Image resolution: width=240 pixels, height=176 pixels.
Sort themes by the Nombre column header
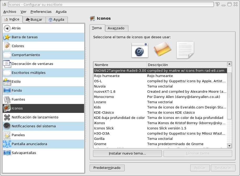[x=120, y=65]
